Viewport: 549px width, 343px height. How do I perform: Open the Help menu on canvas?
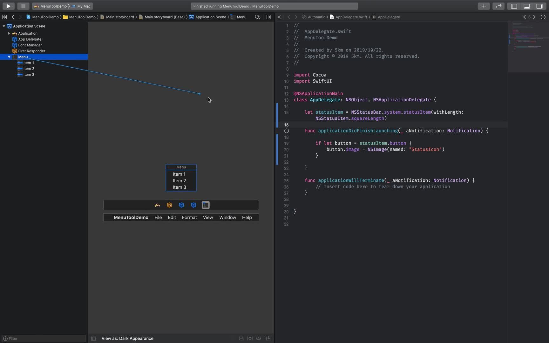point(247,218)
